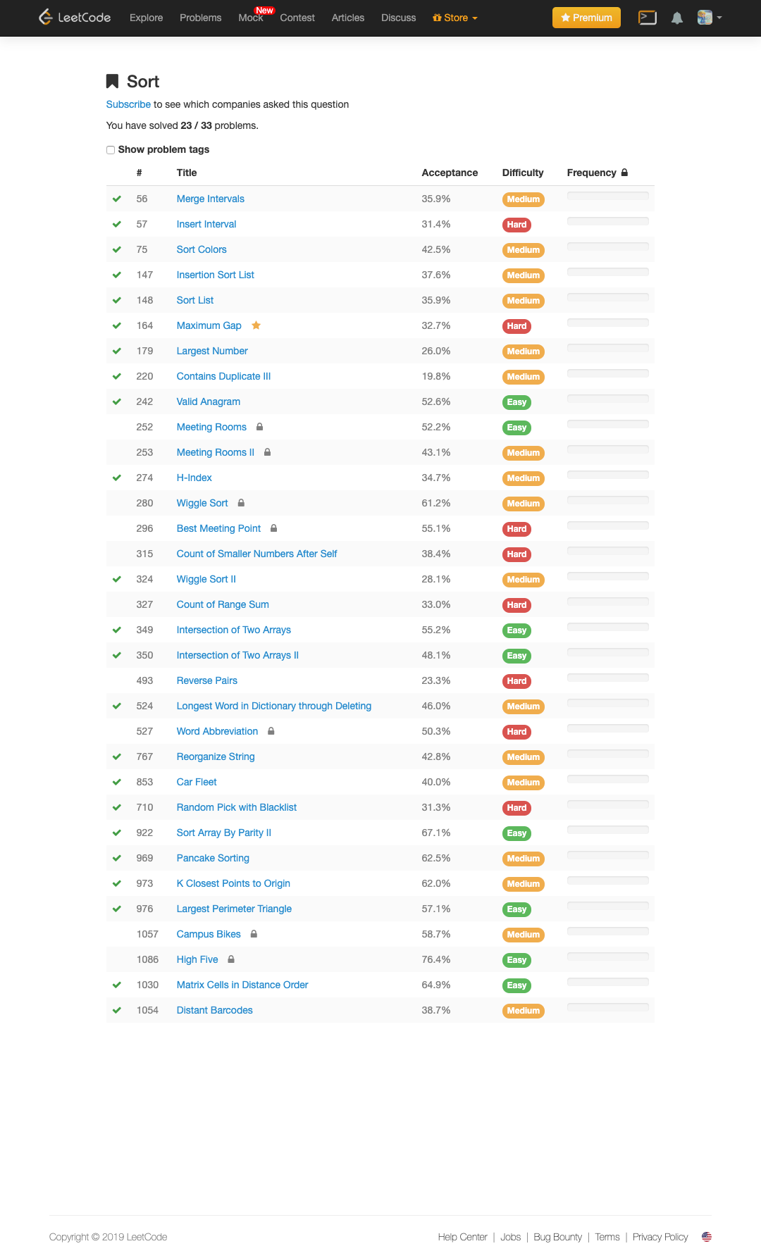Sort table by Acceptance column header
The height and width of the screenshot is (1258, 761).
click(x=450, y=173)
